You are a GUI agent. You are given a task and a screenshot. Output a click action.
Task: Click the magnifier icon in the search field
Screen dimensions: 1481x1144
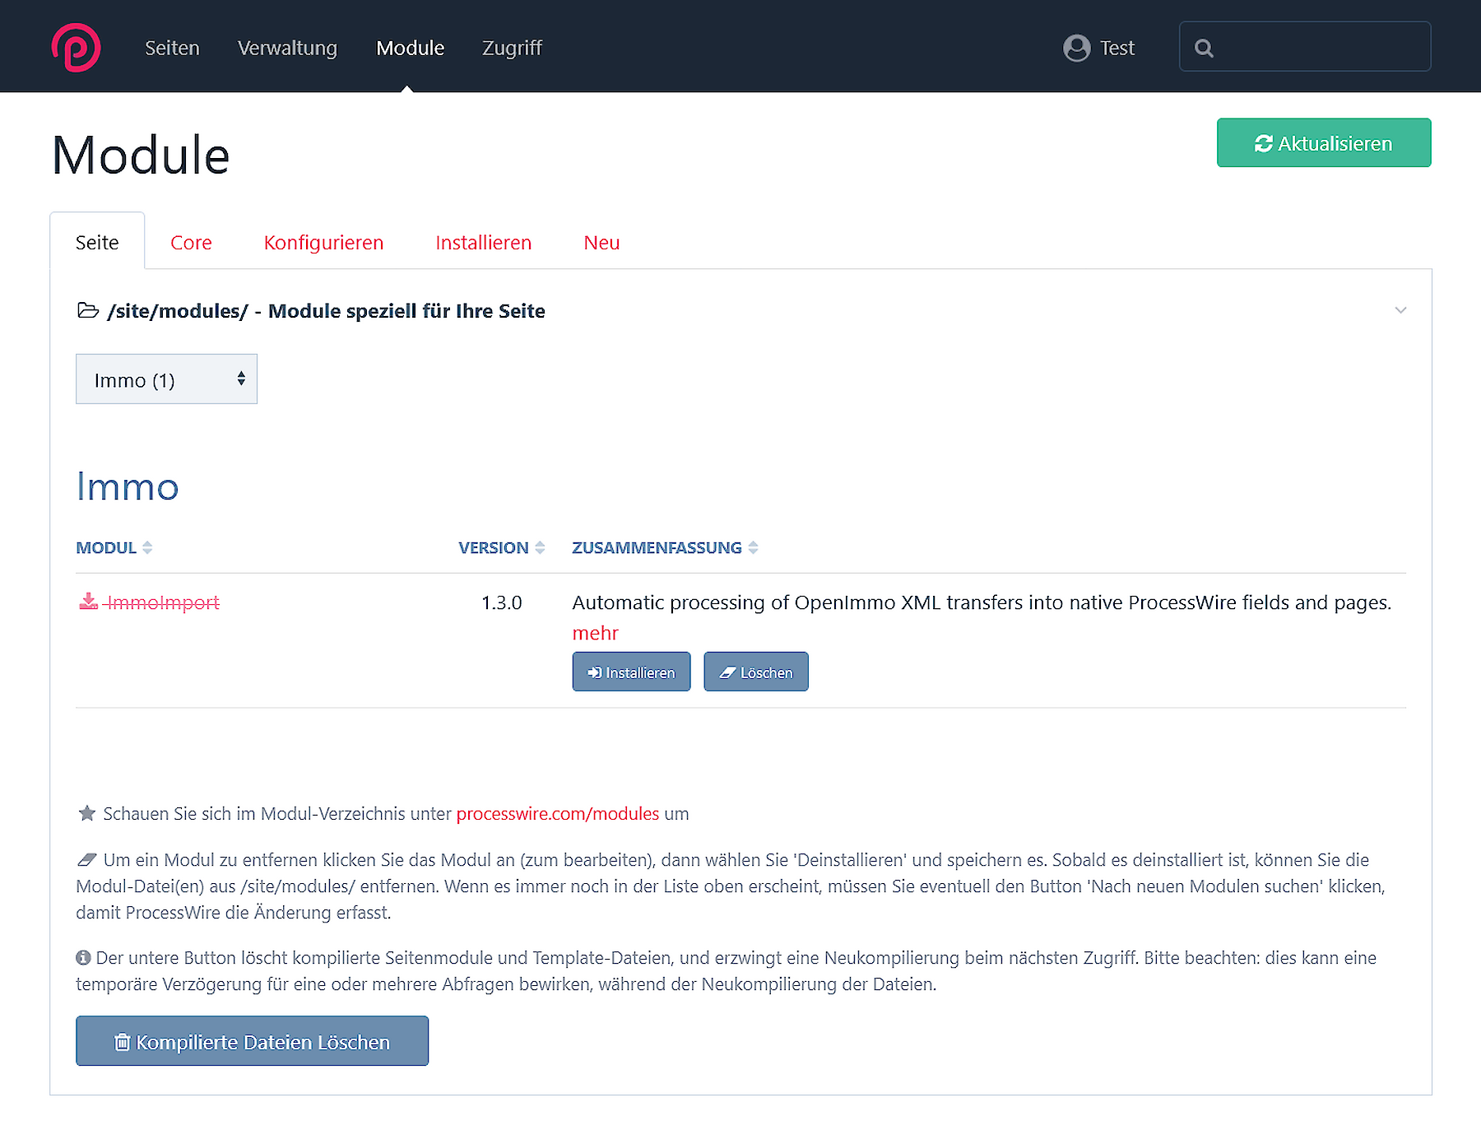click(x=1204, y=47)
